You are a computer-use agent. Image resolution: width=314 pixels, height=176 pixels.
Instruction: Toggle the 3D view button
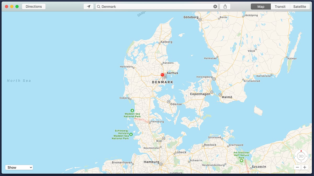tap(301, 156)
